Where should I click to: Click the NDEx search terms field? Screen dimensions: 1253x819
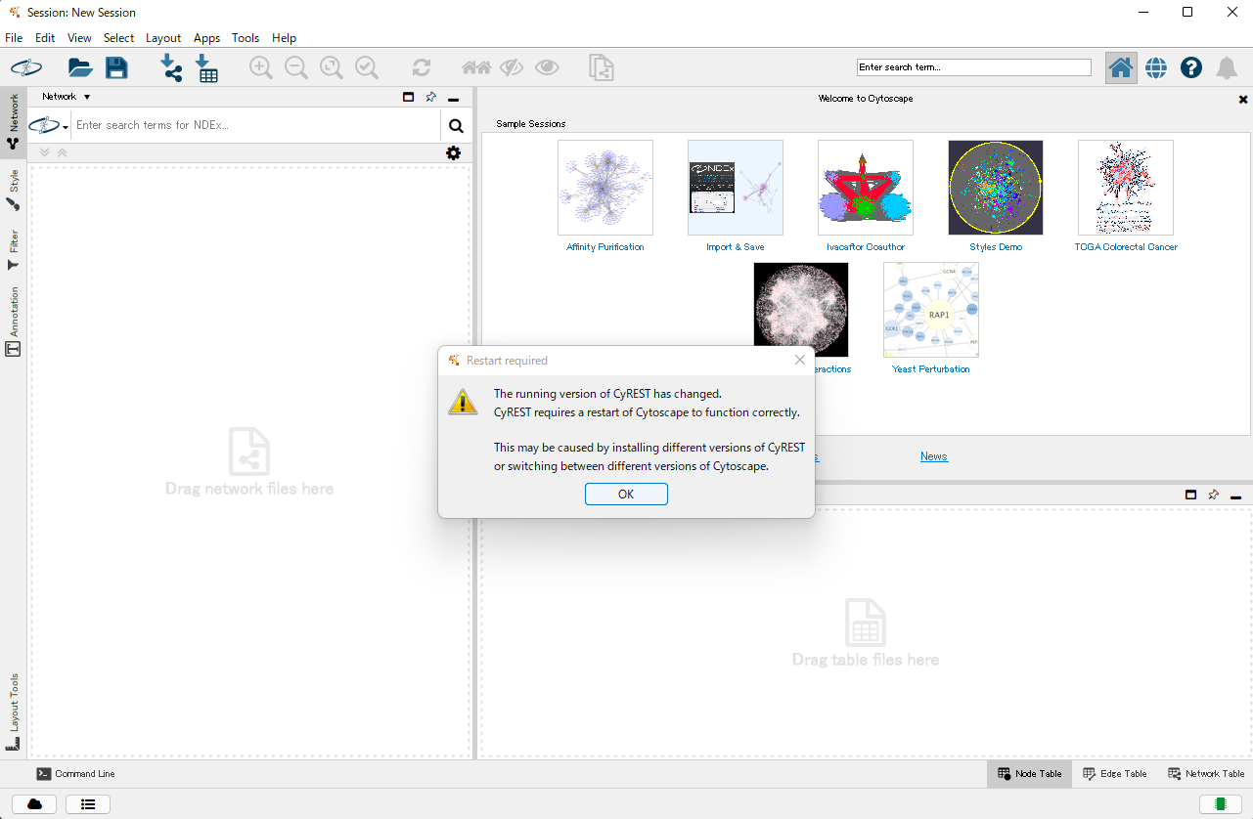256,125
